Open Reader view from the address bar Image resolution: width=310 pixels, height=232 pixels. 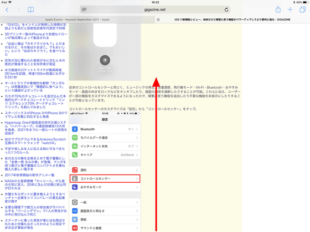coord(84,9)
